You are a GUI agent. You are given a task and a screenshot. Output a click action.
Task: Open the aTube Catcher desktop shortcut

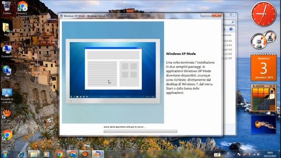coord(7,117)
